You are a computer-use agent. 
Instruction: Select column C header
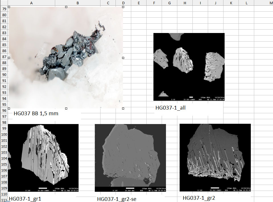point(108,3)
